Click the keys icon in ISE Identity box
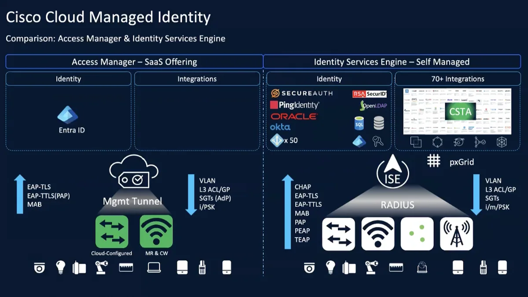This screenshot has height=297, width=528. 378,141
